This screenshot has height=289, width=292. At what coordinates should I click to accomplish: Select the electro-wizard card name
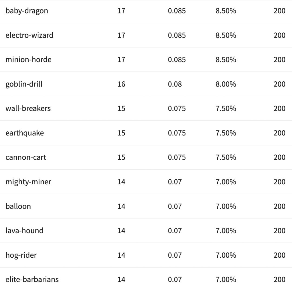(29, 35)
